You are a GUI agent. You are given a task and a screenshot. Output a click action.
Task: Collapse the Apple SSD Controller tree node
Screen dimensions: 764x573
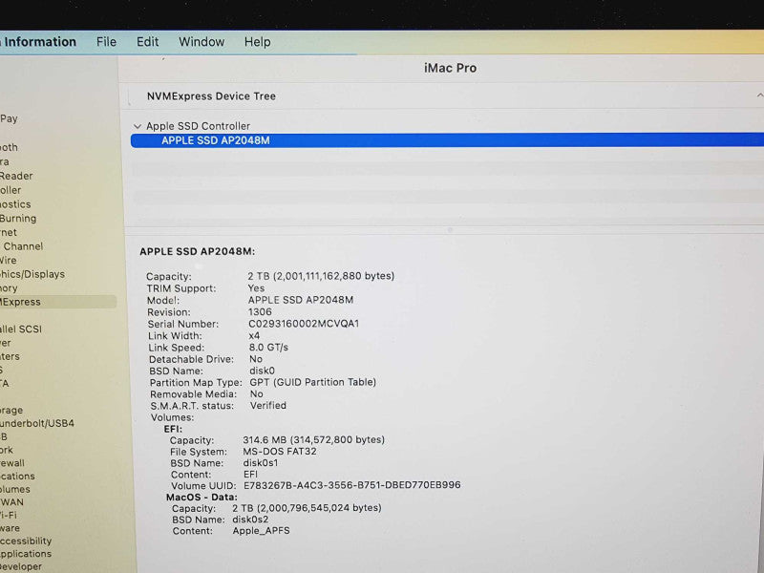click(138, 126)
